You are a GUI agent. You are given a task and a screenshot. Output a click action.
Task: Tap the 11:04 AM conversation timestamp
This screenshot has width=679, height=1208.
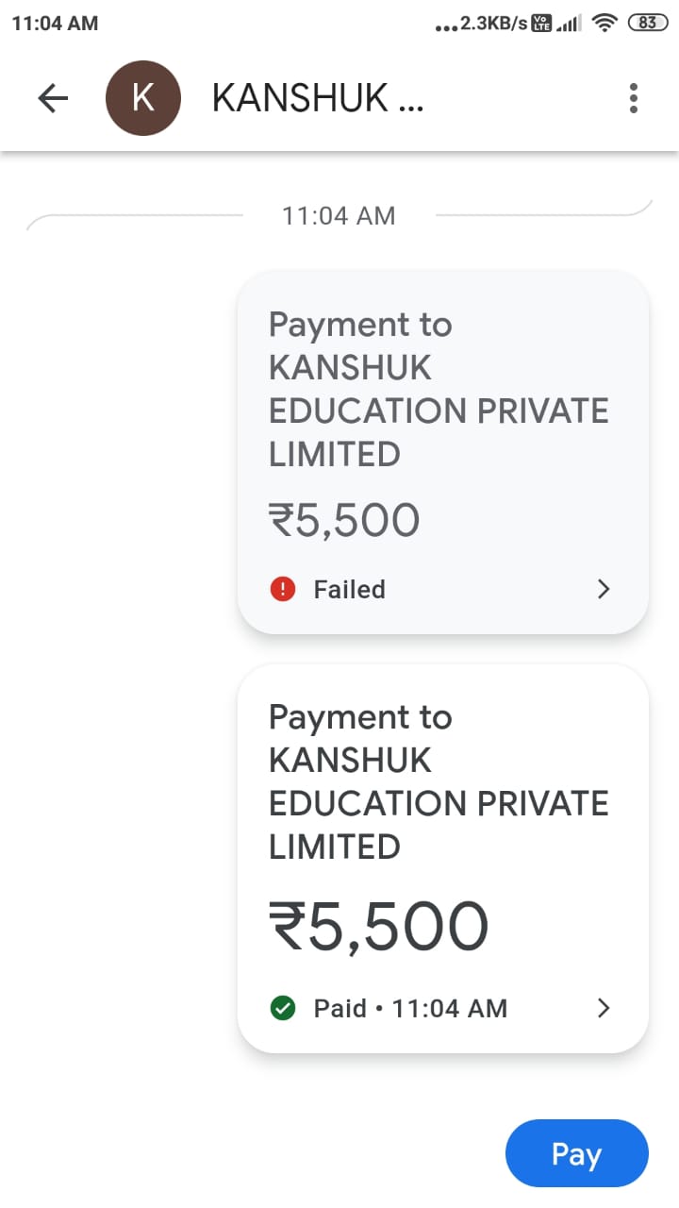[339, 216]
